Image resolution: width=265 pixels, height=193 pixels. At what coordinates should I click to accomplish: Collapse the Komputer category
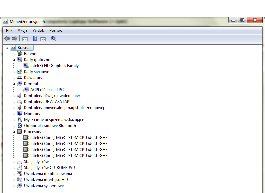[14, 84]
